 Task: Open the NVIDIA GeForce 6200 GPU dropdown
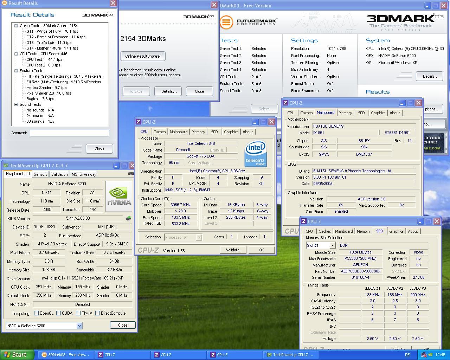[x=79, y=326]
